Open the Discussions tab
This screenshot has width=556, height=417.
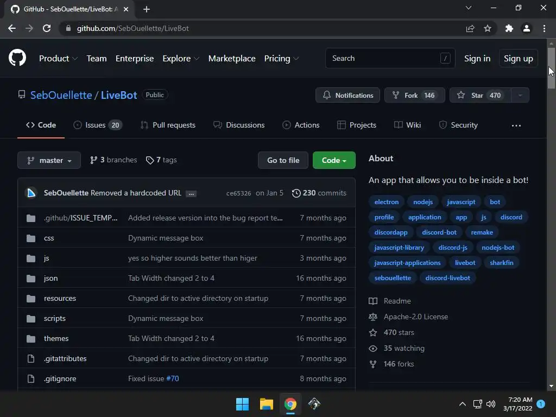(239, 125)
